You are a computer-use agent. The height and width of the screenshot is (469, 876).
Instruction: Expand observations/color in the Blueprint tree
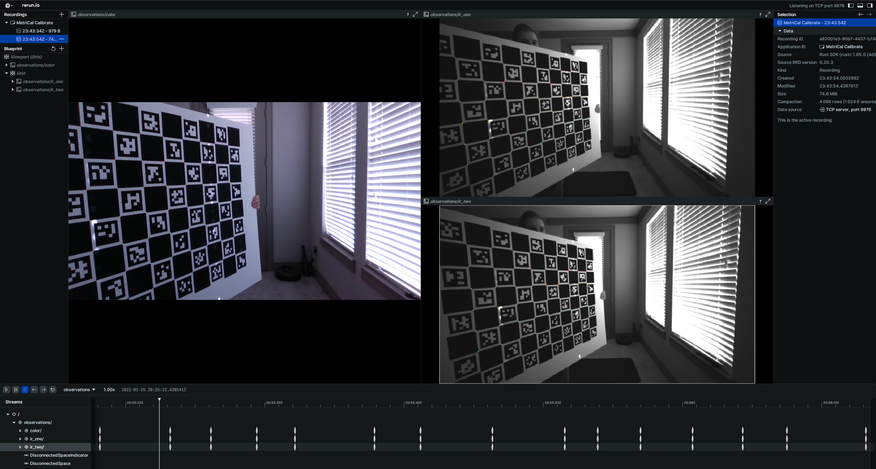point(7,65)
